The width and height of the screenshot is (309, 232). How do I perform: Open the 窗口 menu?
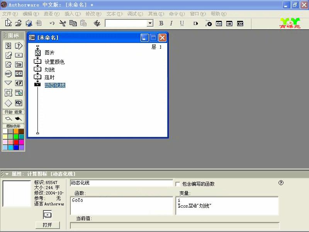198,14
